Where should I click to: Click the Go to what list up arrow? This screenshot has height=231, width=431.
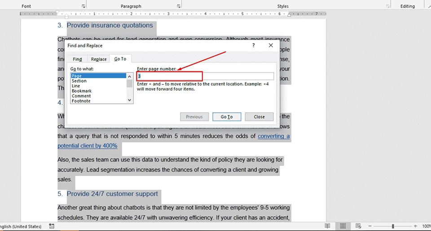(130, 76)
